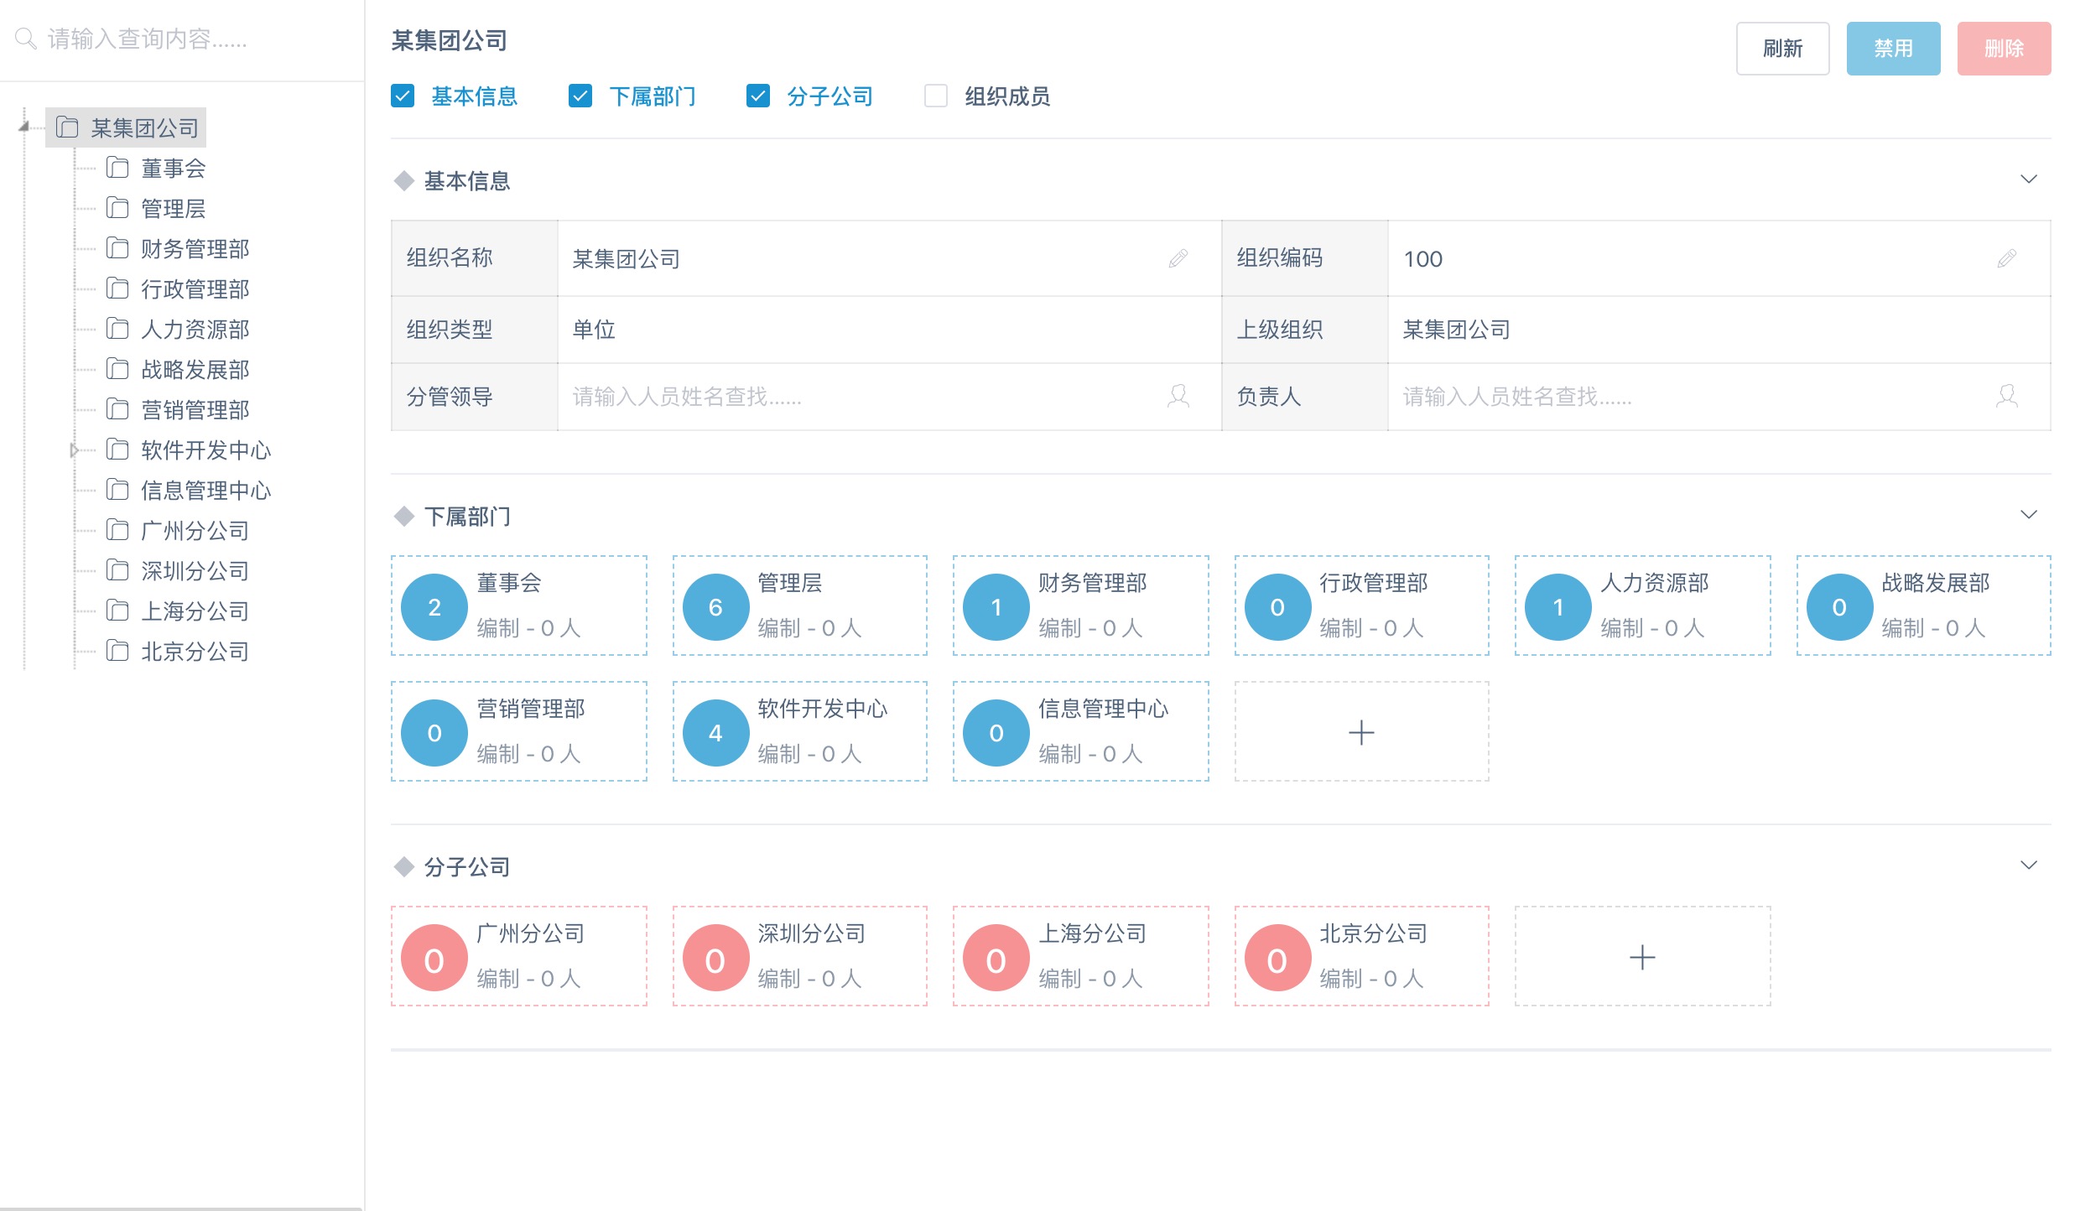This screenshot has height=1211, width=2075.
Task: Click the 刷新 button
Action: pos(1781,49)
